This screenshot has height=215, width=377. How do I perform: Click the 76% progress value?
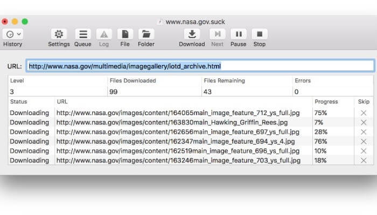(x=320, y=141)
